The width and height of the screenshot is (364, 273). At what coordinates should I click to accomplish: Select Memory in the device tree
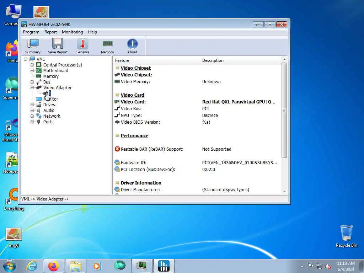(x=51, y=76)
